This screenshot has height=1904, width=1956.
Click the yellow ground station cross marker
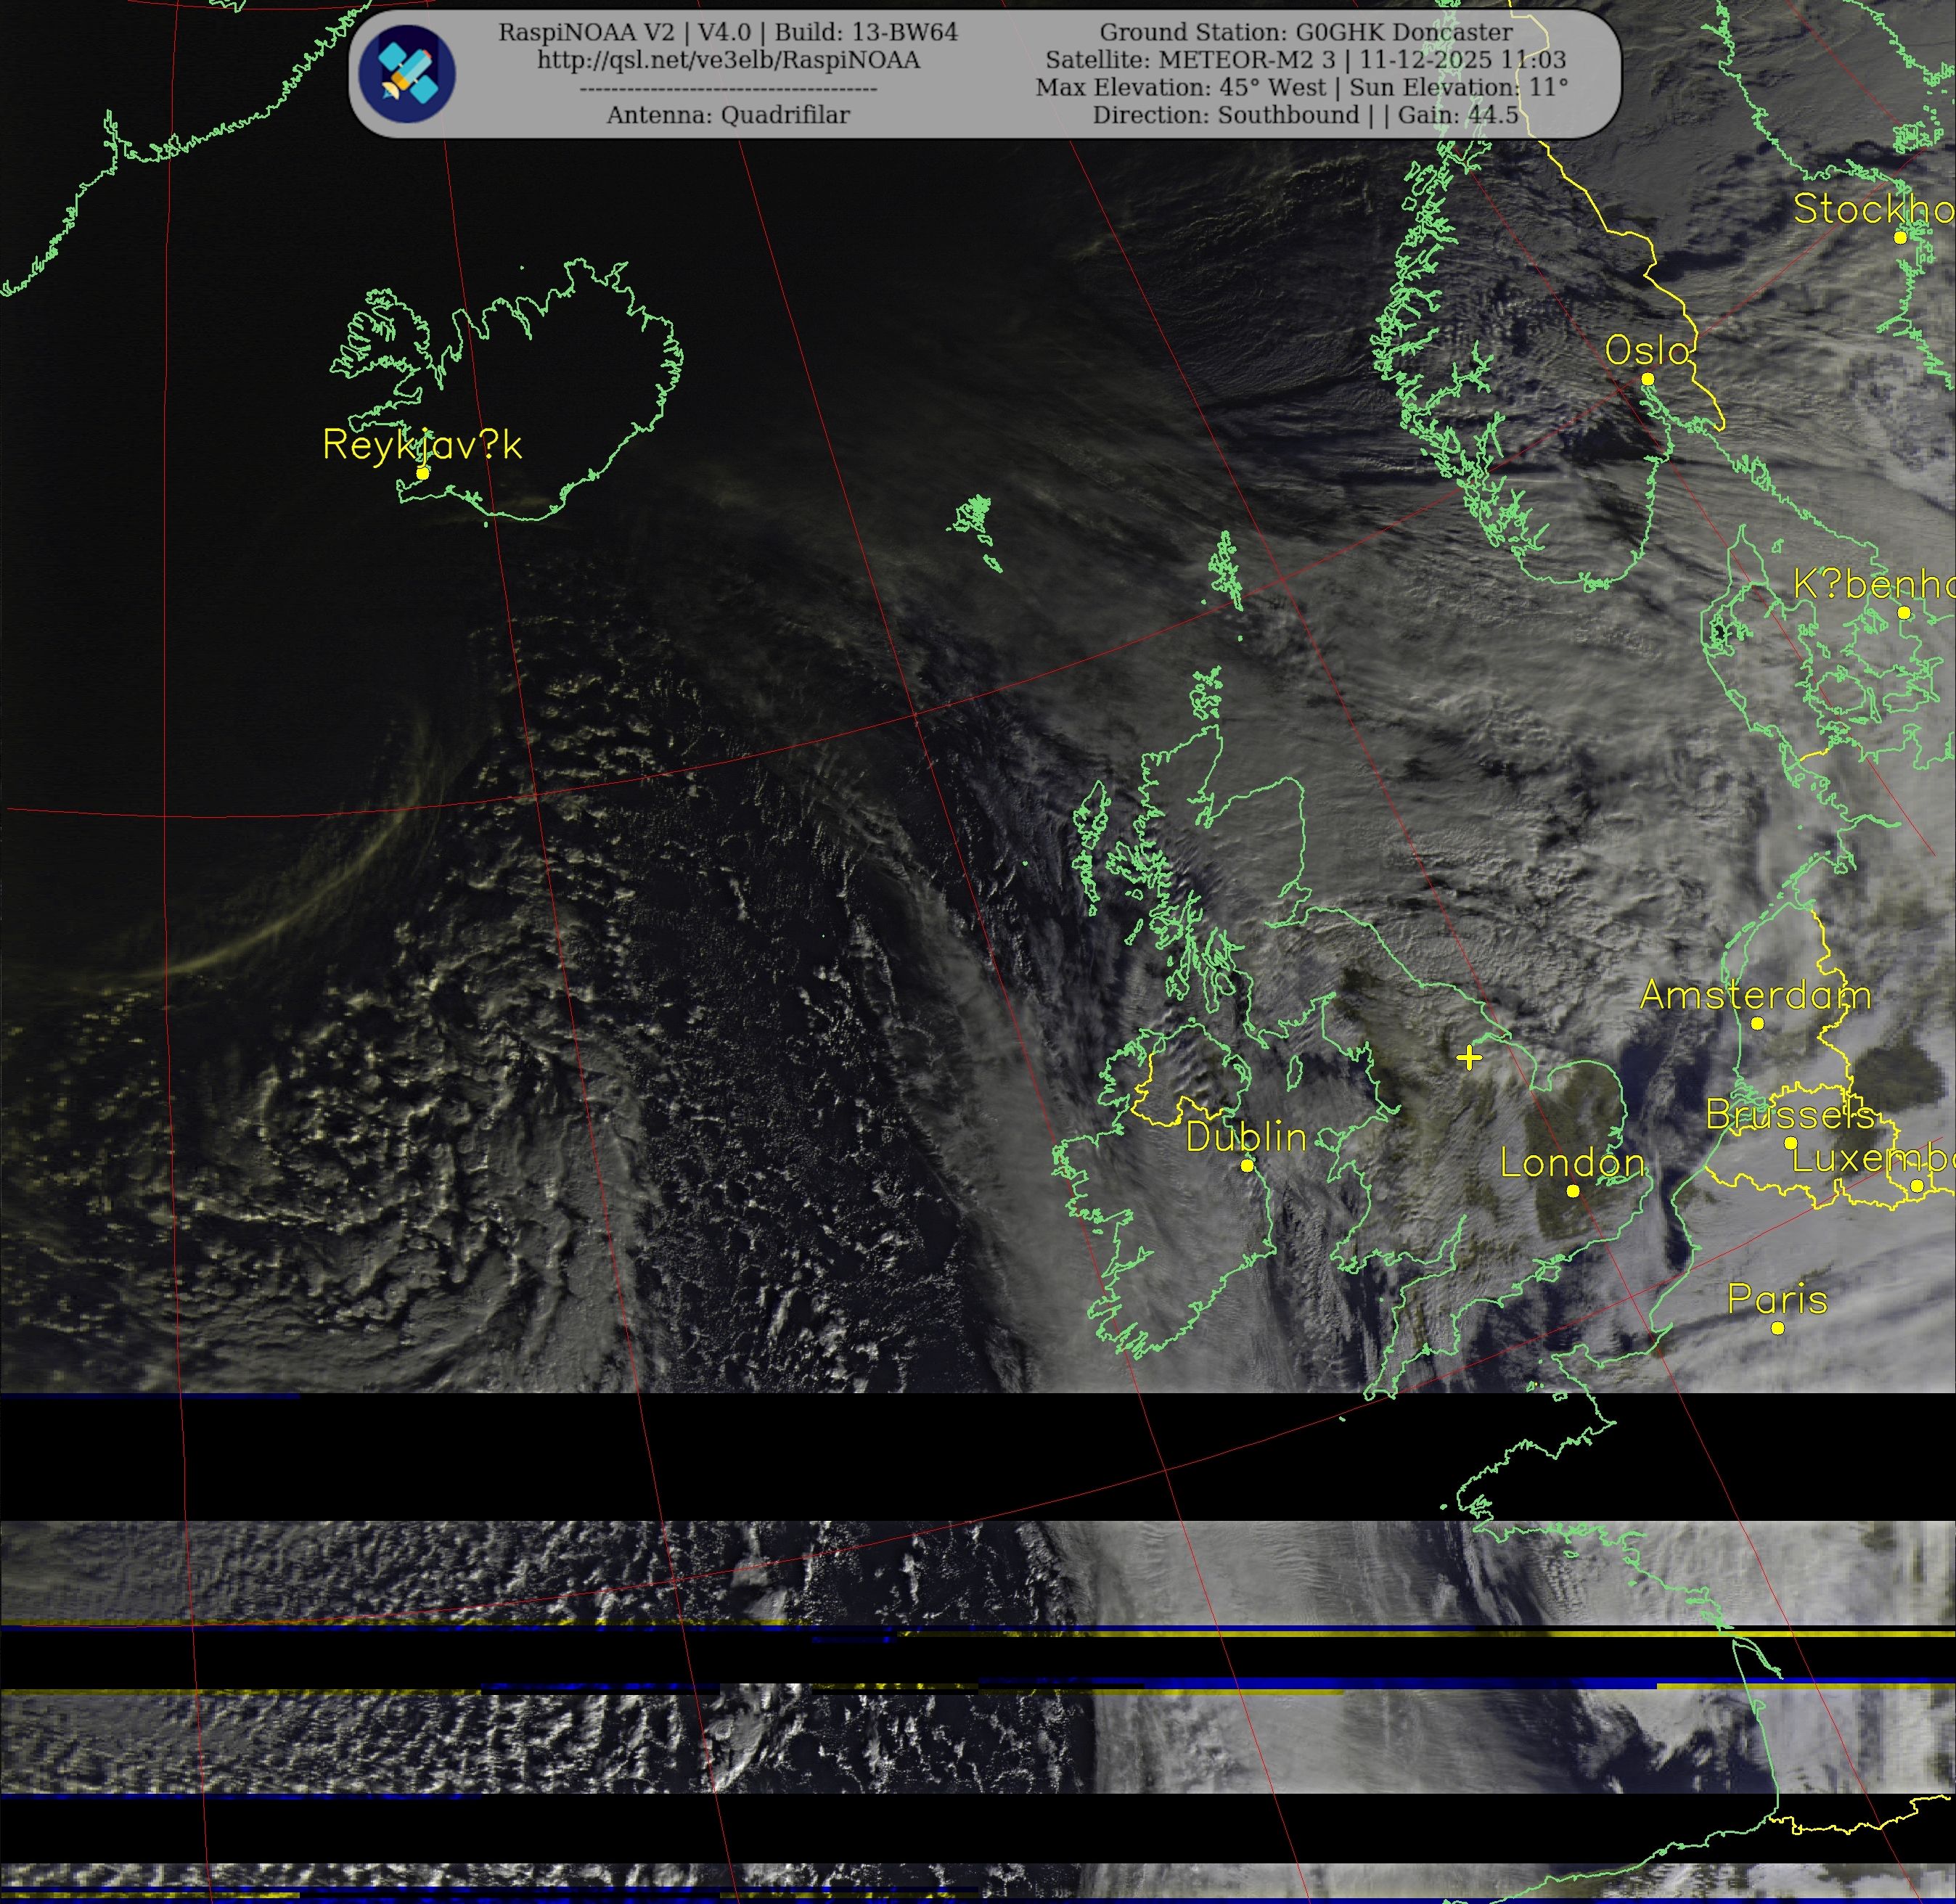pyautogui.click(x=1468, y=1057)
